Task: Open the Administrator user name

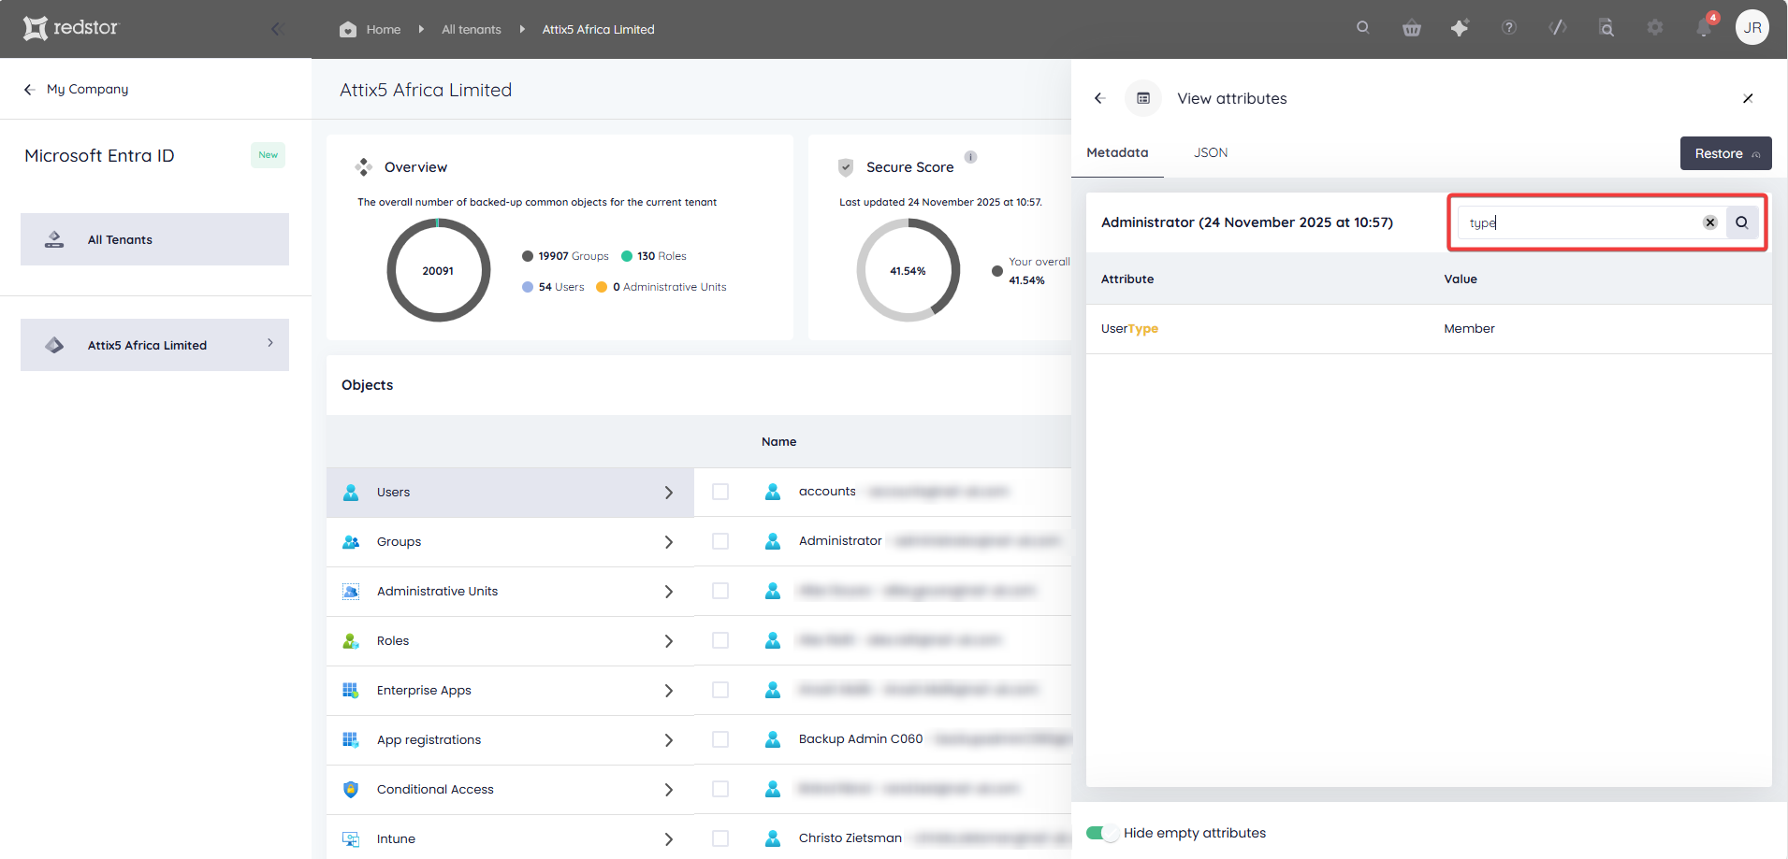Action: click(x=840, y=541)
